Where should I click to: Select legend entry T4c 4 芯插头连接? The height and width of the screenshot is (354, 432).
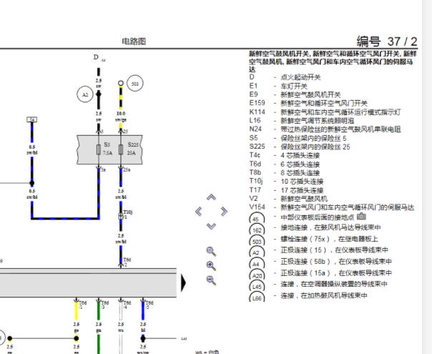(285, 155)
